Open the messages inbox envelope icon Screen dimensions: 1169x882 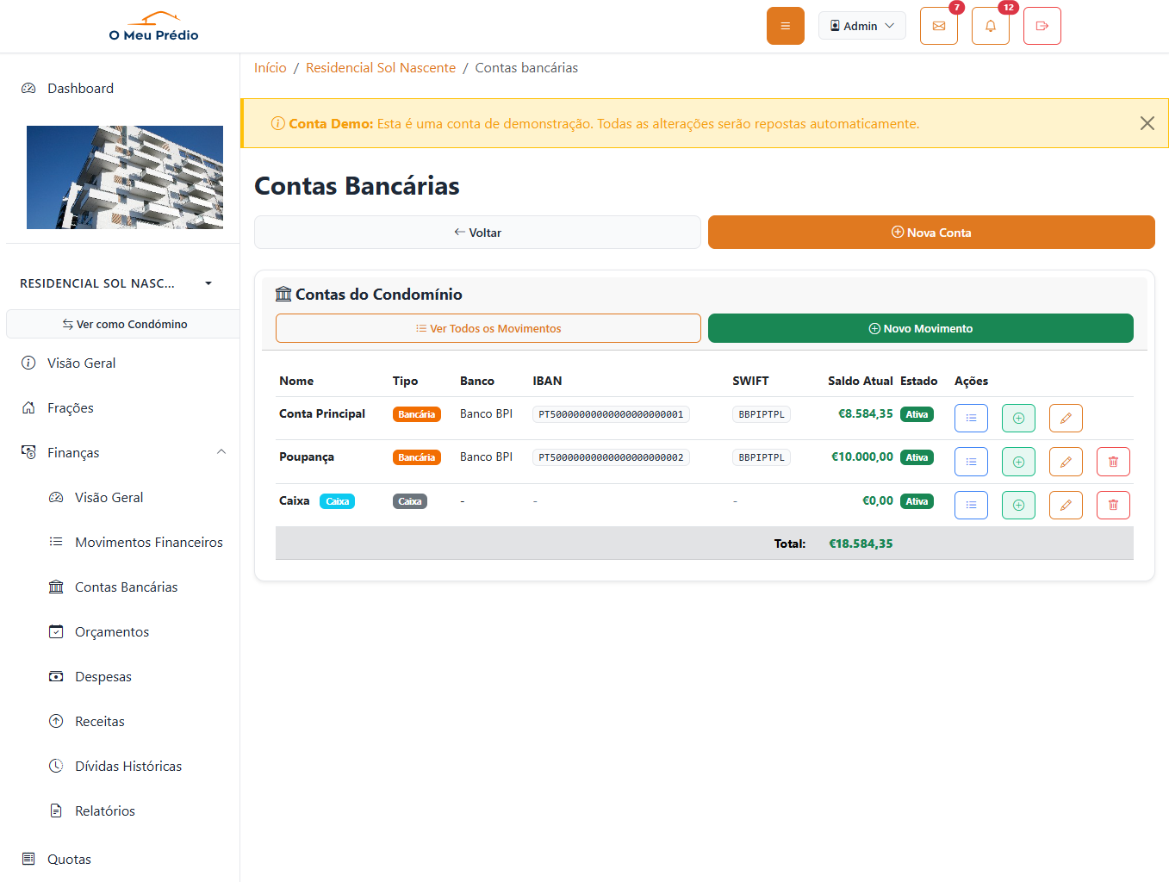(x=938, y=25)
